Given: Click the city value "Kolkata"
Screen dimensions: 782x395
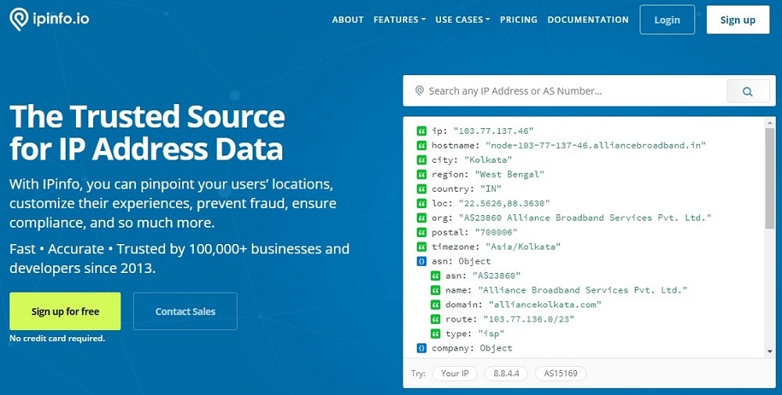Looking at the screenshot, I should point(488,160).
